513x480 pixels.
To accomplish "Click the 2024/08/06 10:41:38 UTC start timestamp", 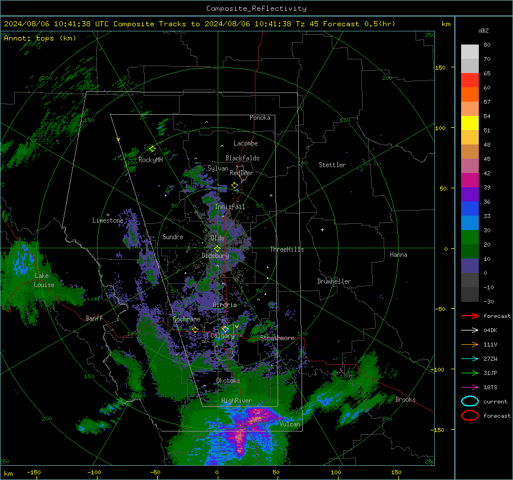I will [x=56, y=24].
